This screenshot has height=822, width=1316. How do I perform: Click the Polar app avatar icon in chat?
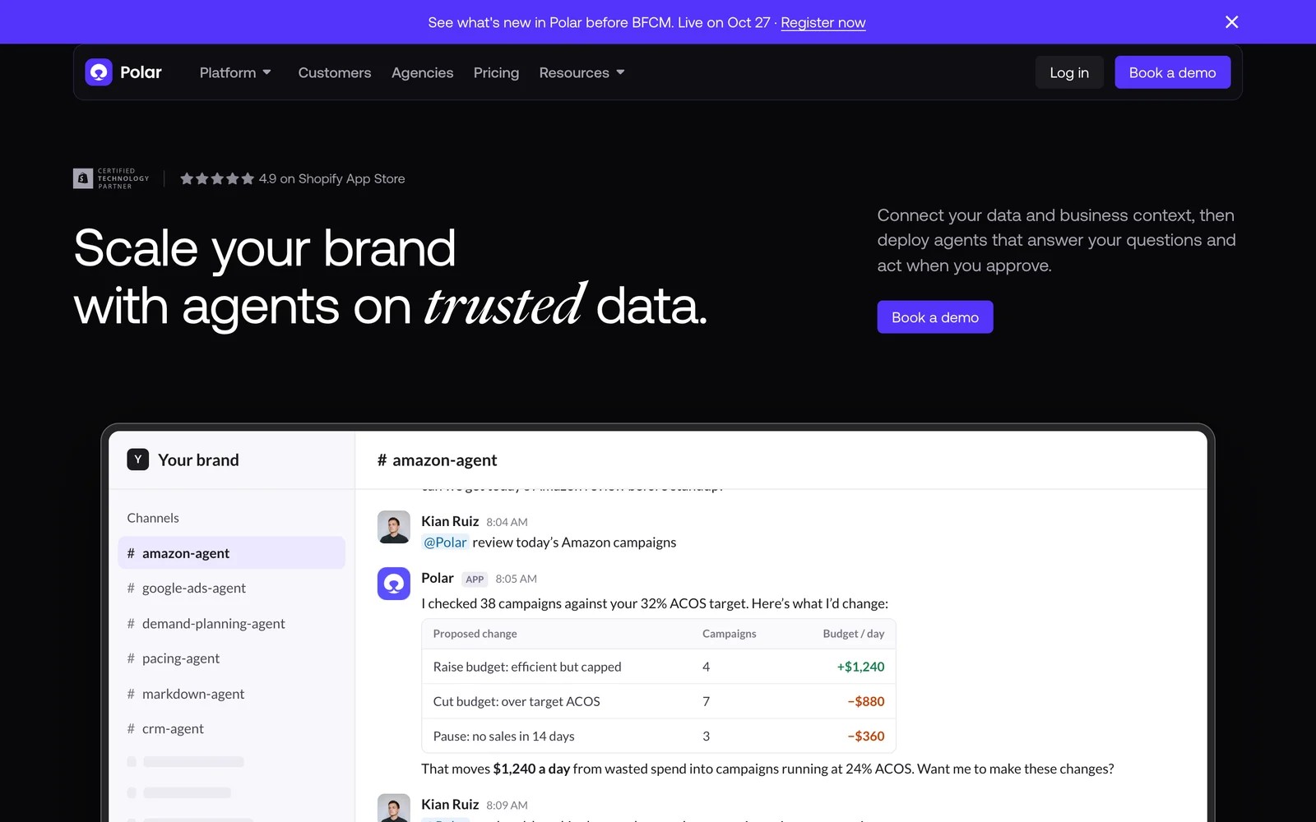tap(394, 584)
